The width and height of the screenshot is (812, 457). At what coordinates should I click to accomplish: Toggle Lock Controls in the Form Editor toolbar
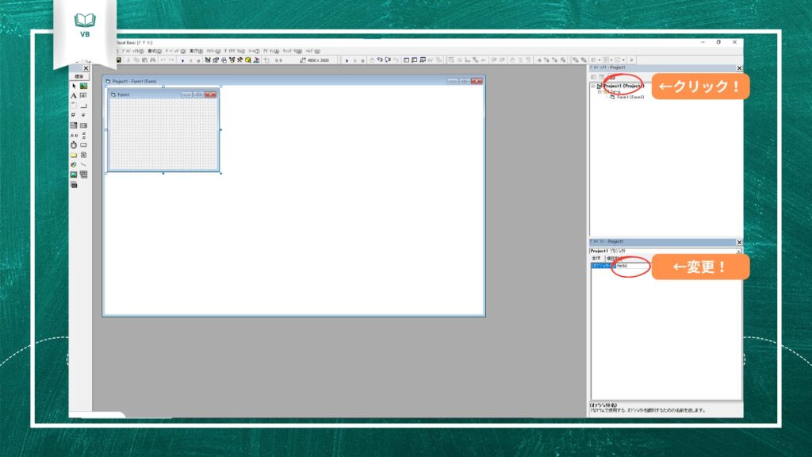coord(631,60)
